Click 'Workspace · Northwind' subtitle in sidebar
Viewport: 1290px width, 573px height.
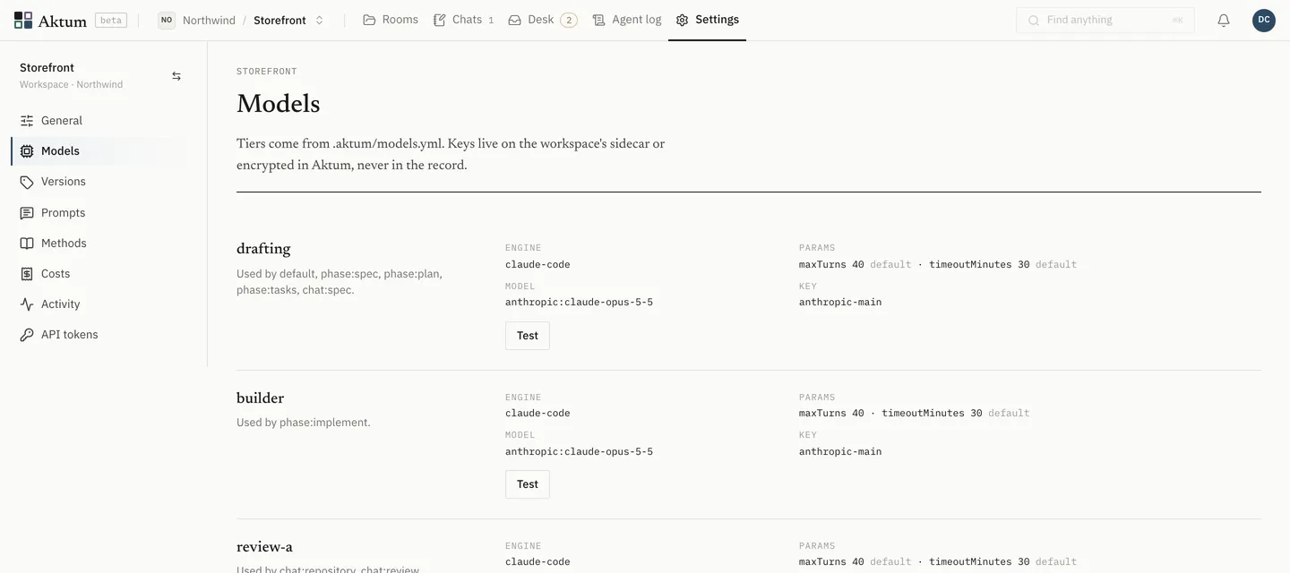(x=71, y=85)
